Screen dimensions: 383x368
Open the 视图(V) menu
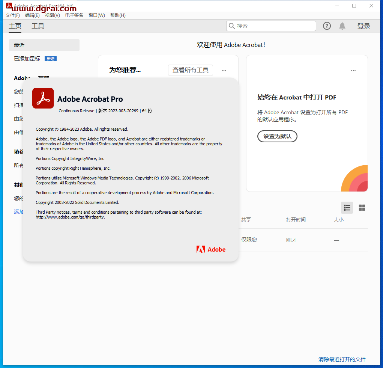click(52, 15)
